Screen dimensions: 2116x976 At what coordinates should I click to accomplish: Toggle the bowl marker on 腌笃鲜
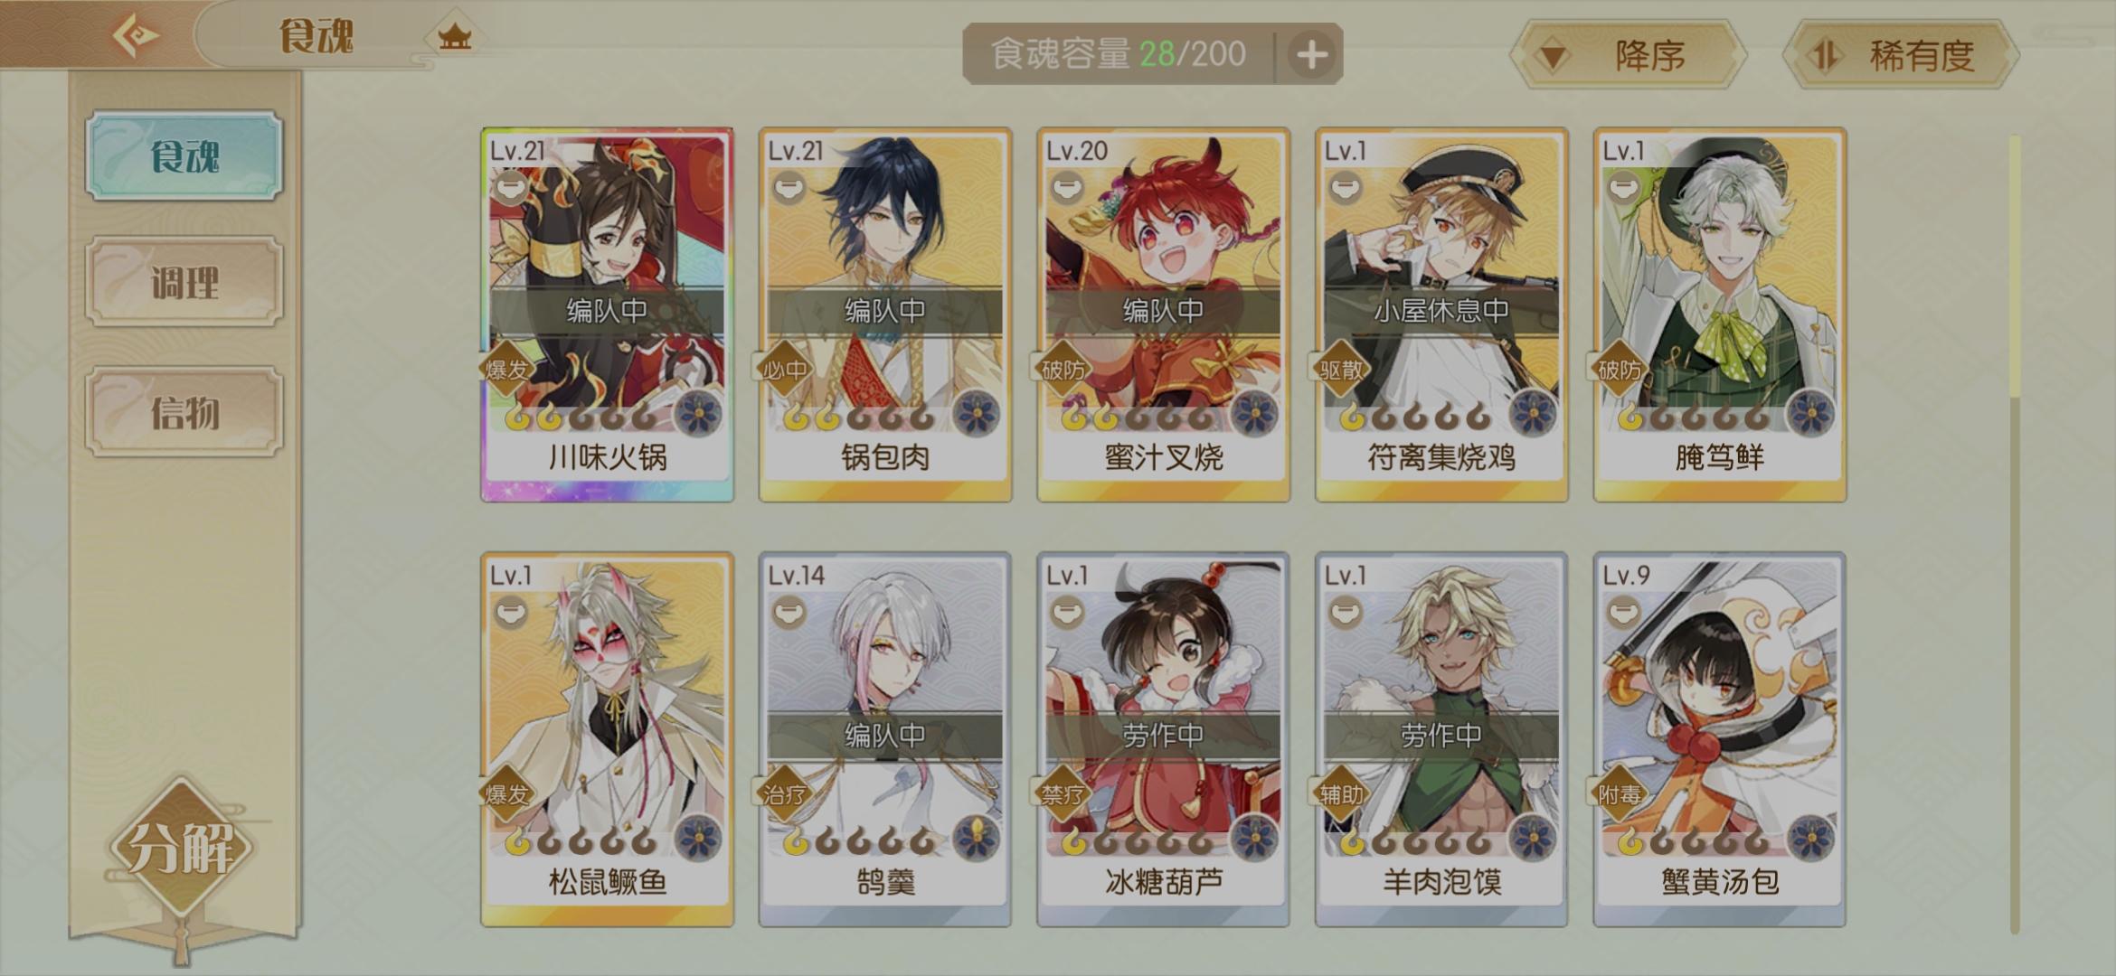click(x=1623, y=188)
